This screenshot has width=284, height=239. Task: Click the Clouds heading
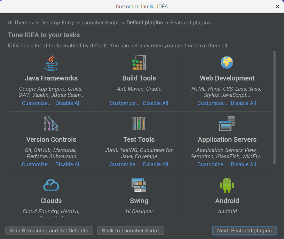coord(51,201)
